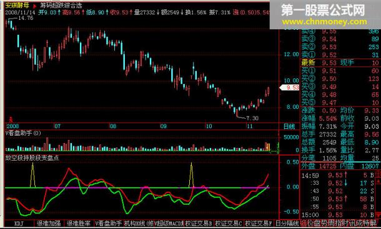The width and height of the screenshot is (381, 229).
Task: Click the 内盘 12607 value
Action: click(370, 166)
